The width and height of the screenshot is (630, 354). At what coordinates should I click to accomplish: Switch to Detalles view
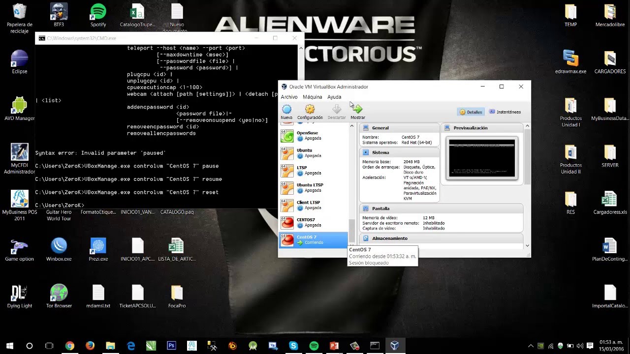click(471, 112)
